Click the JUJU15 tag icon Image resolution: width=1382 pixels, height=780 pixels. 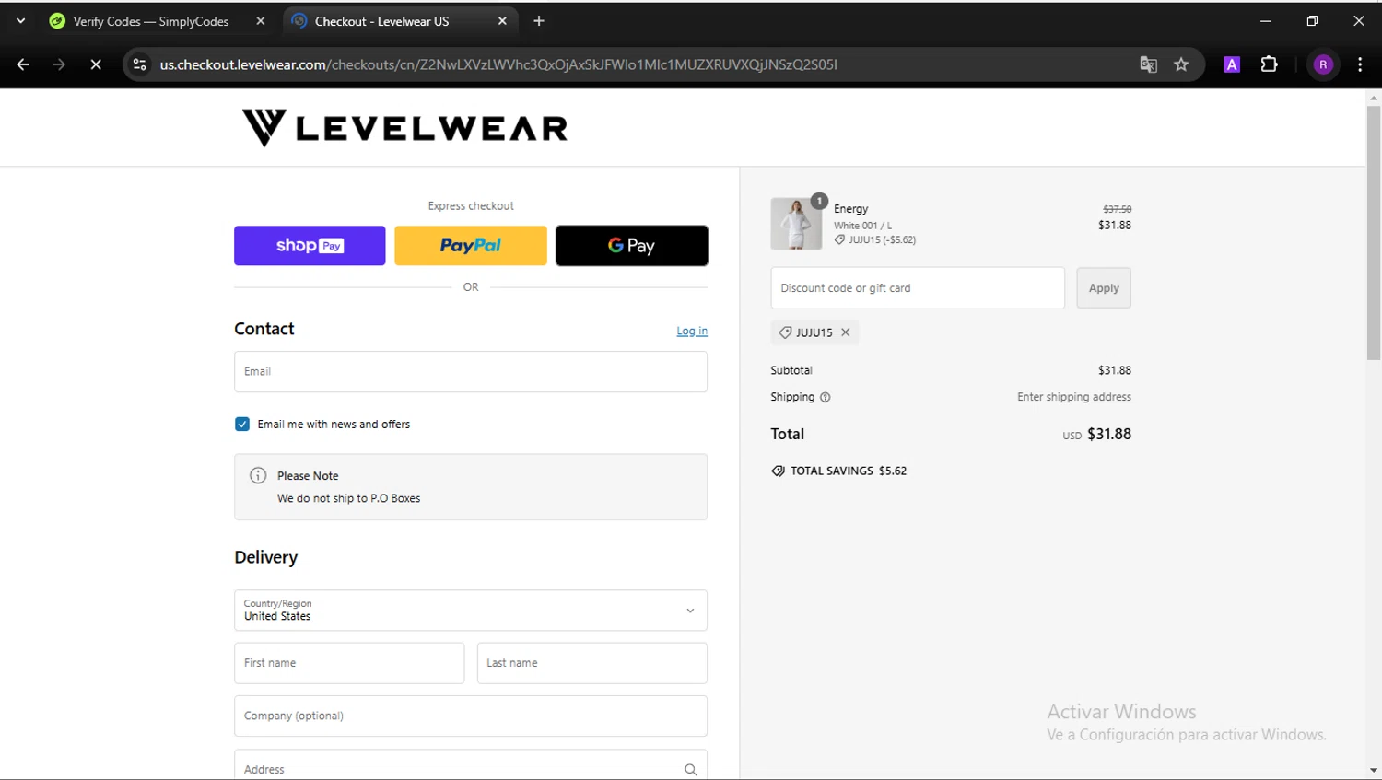point(786,332)
